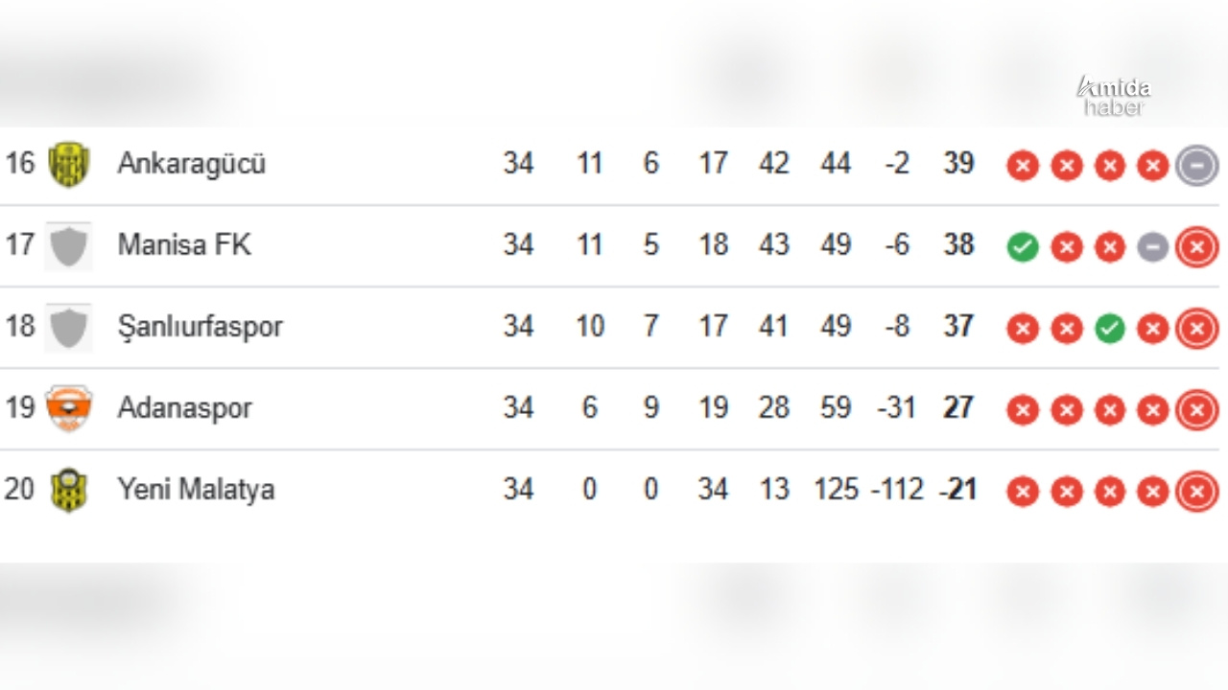Open the Adanaspor team link
Image resolution: width=1228 pixels, height=690 pixels.
pyautogui.click(x=185, y=408)
